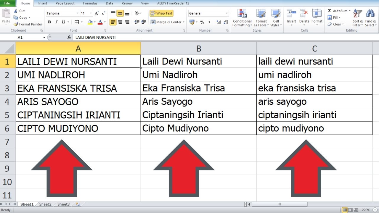This screenshot has width=379, height=213.
Task: Open the font size 11 dropdown
Action: [91, 13]
